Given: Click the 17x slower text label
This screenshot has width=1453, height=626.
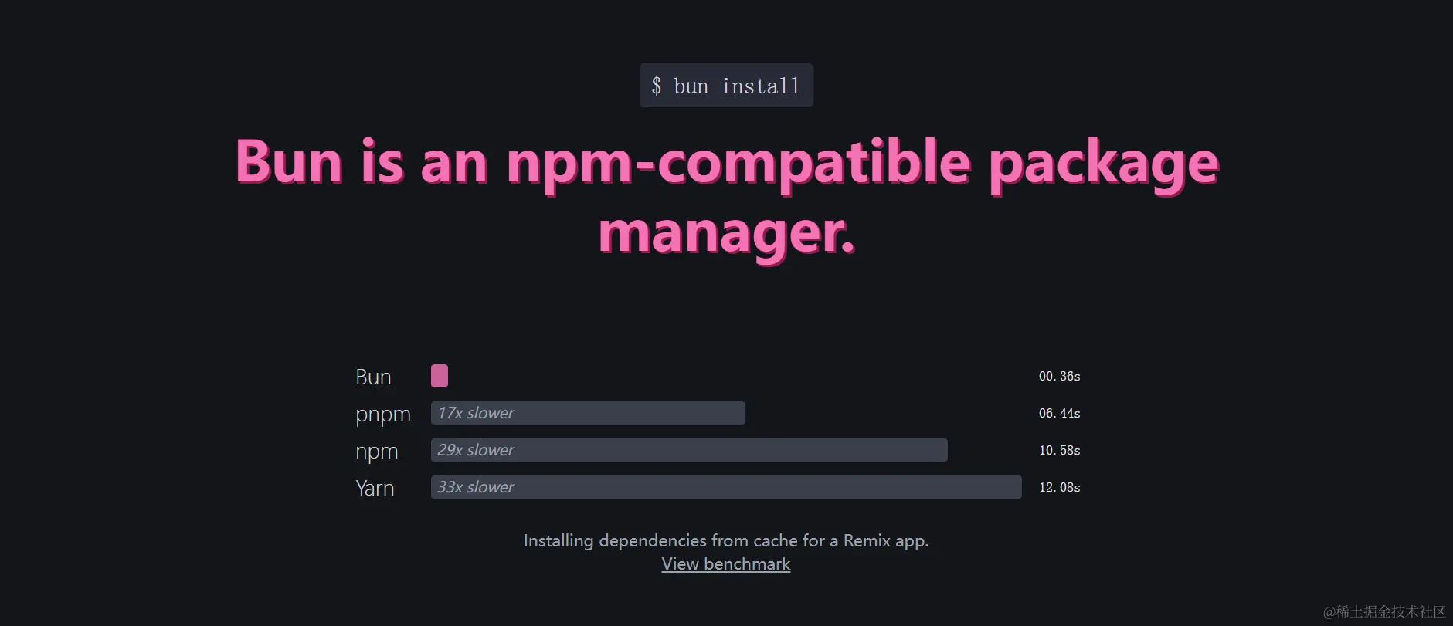Looking at the screenshot, I should pyautogui.click(x=476, y=413).
